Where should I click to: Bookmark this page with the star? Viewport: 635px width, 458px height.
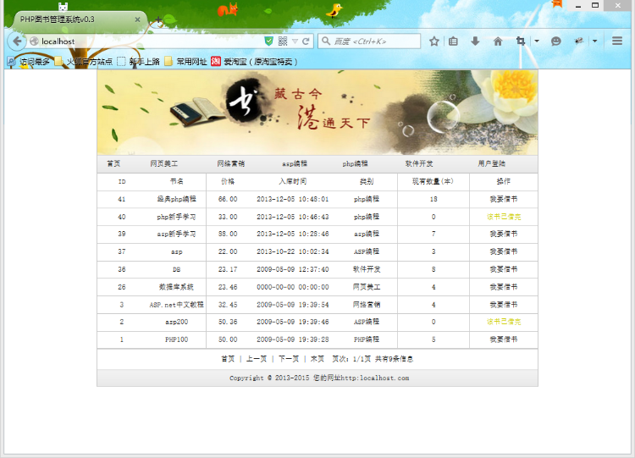pyautogui.click(x=433, y=41)
